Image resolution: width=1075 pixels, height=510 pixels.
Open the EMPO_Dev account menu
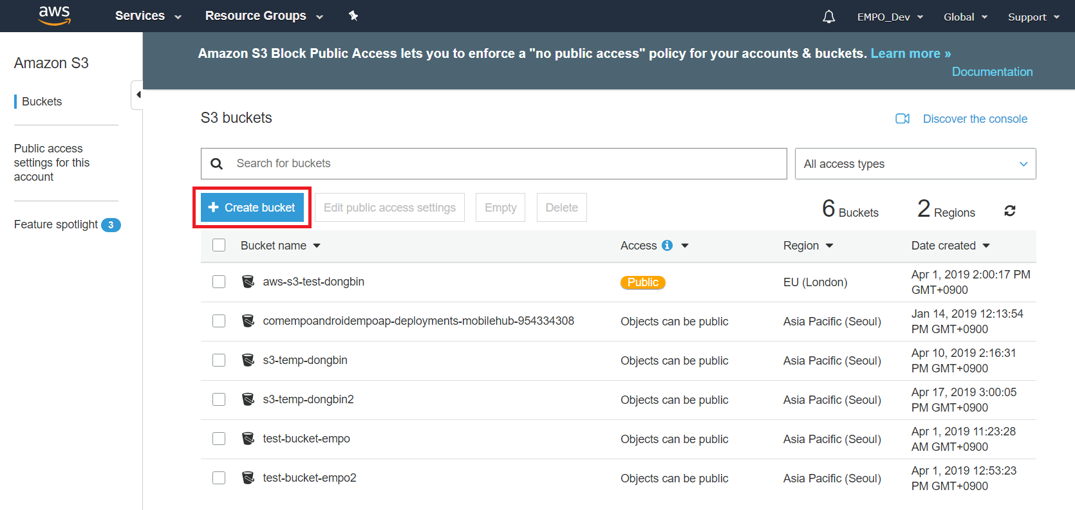click(890, 17)
